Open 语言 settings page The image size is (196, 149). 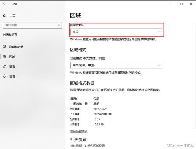[x=12, y=67]
